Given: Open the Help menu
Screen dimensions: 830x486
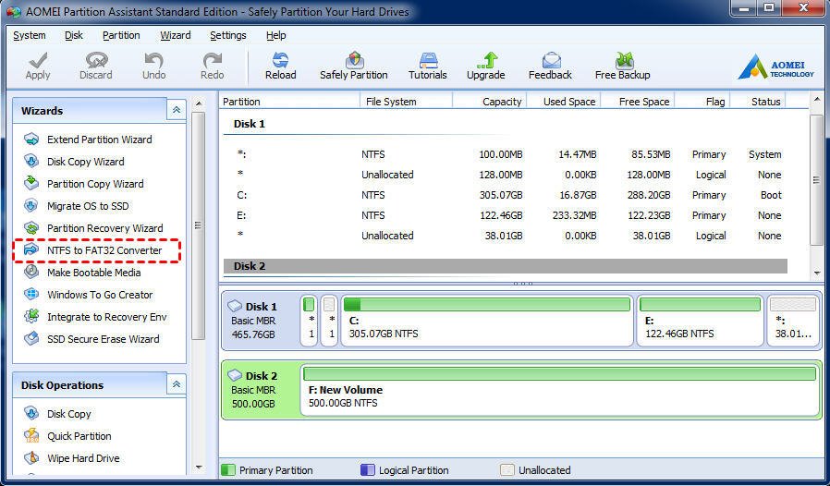Looking at the screenshot, I should pyautogui.click(x=275, y=35).
